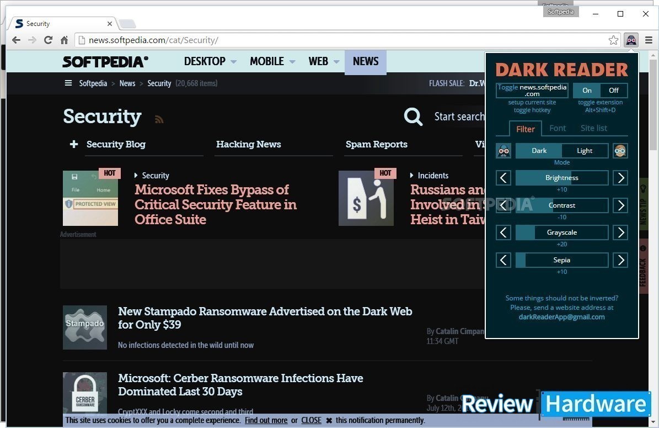
Task: Click the Grayscale slider bar
Action: pyautogui.click(x=562, y=233)
